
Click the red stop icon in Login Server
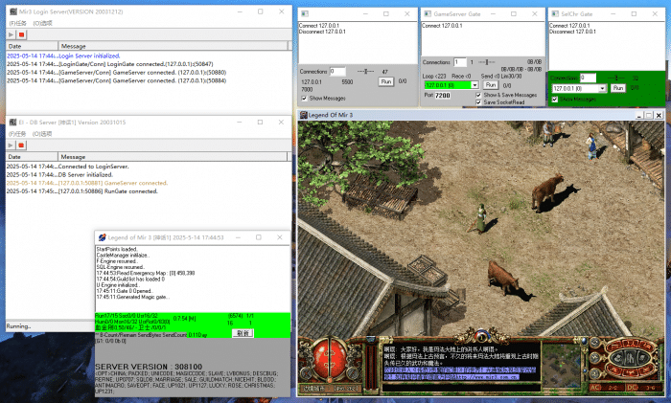pyautogui.click(x=21, y=34)
